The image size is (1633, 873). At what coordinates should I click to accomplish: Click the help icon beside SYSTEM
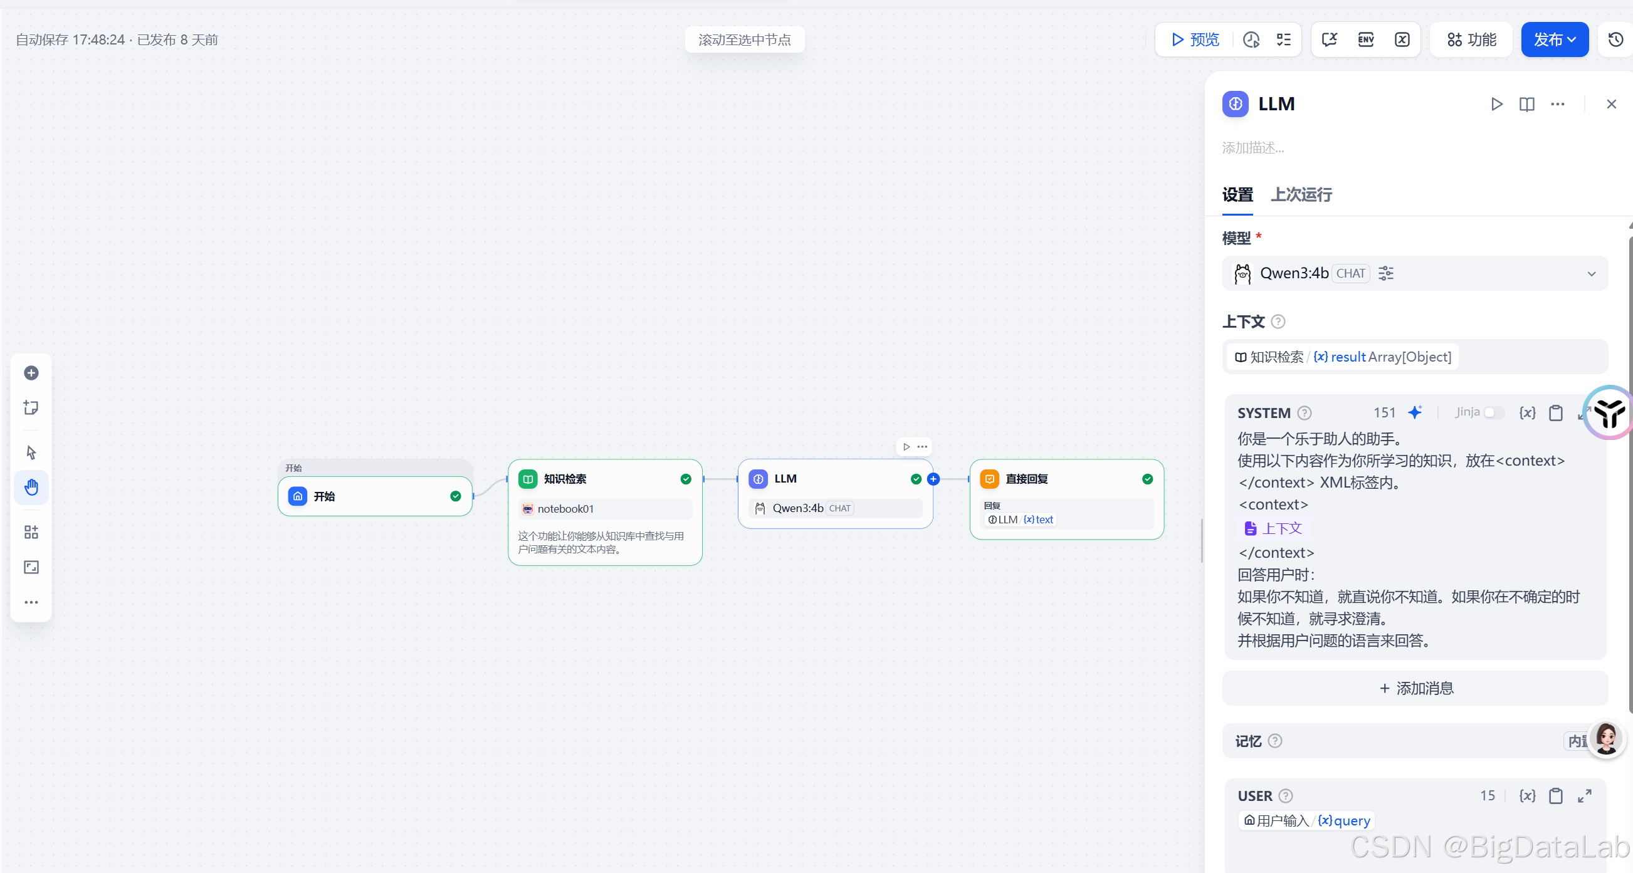(1304, 413)
